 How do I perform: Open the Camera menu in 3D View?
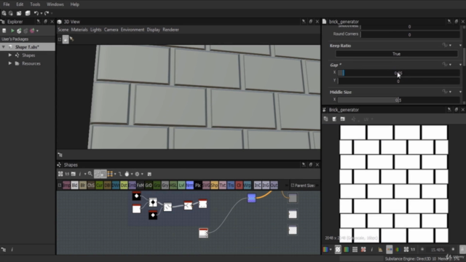click(111, 30)
